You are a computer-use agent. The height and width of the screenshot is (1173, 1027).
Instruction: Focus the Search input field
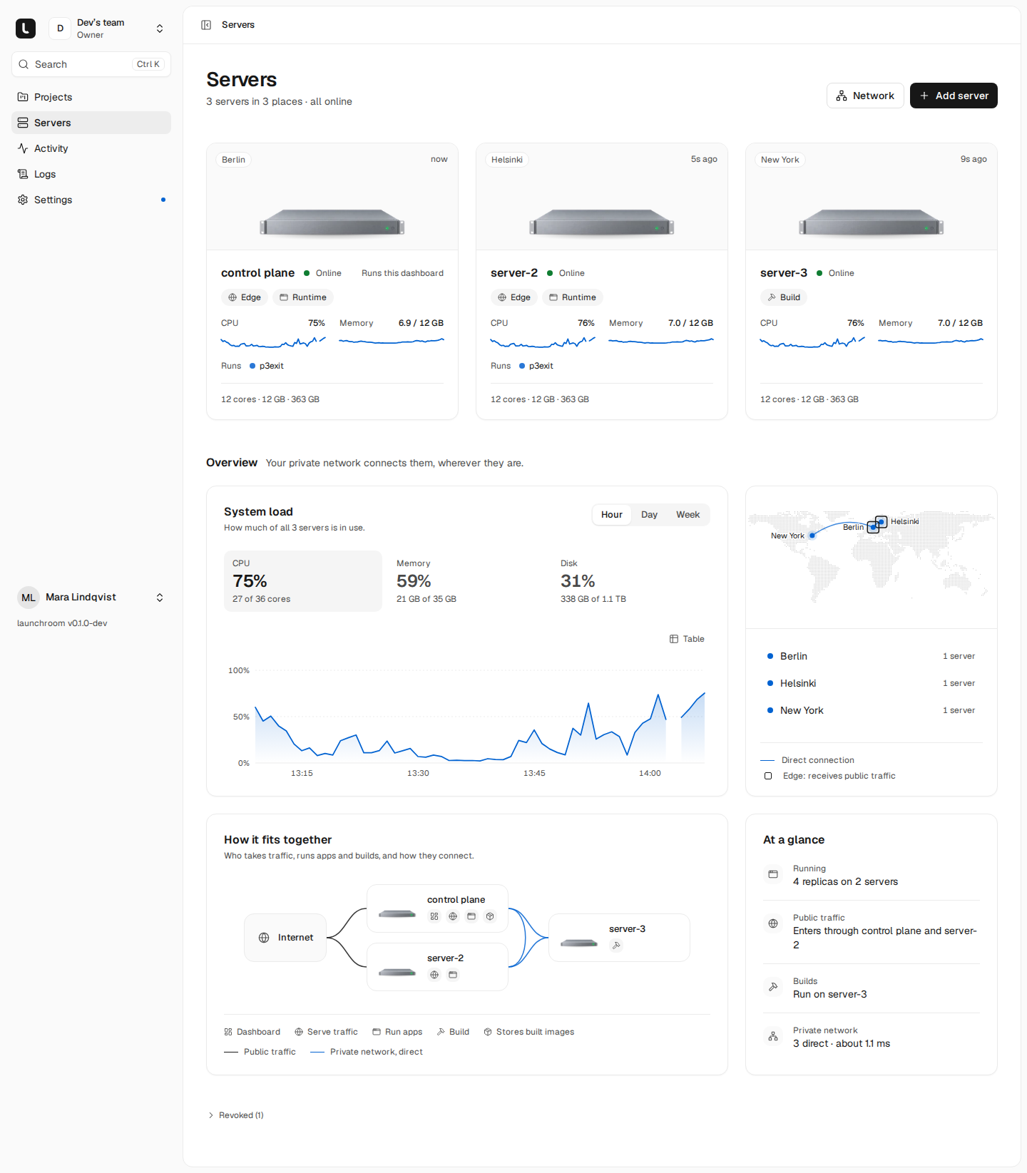[x=91, y=64]
